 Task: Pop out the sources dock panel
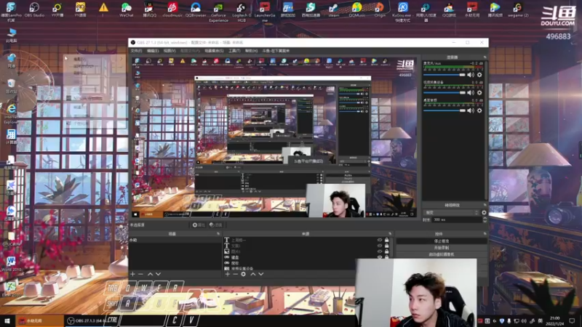click(x=390, y=234)
